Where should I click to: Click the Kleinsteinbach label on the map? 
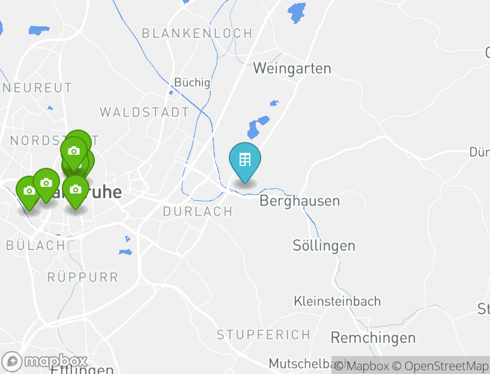point(337,301)
